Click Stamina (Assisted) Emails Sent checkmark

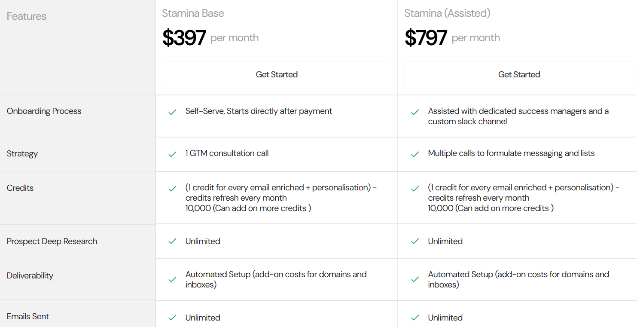point(415,318)
